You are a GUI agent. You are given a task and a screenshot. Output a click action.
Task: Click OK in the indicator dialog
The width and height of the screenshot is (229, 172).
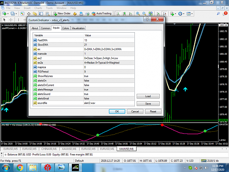coord(117,111)
